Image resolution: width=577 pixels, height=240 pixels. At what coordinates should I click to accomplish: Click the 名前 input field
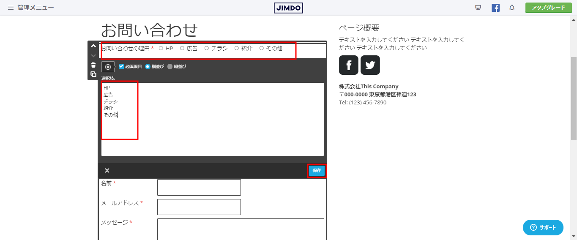199,187
